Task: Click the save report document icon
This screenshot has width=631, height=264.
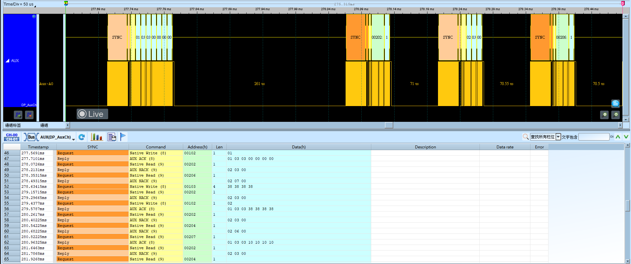Action: click(112, 137)
